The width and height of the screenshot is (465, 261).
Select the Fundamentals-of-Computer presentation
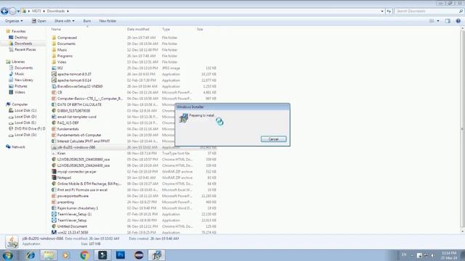(79, 135)
